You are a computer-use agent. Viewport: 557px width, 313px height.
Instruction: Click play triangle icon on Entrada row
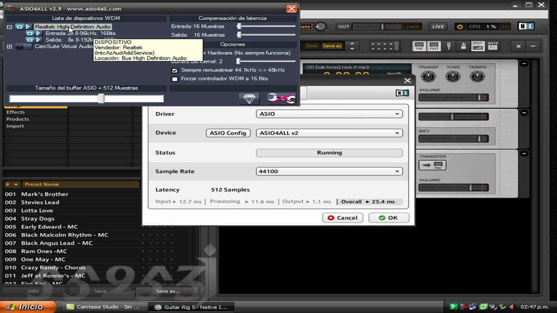[x=38, y=33]
